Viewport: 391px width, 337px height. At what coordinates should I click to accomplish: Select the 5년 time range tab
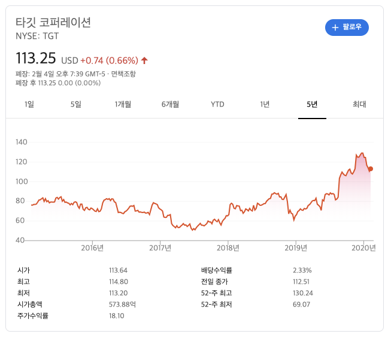[312, 104]
